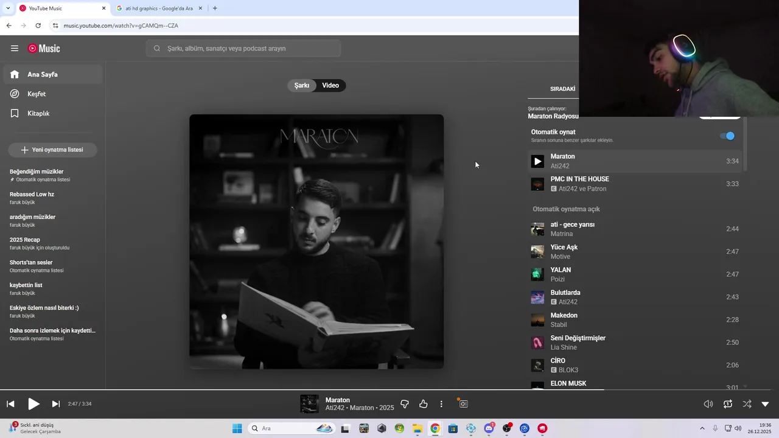Click the YouTube Music logo

click(x=44, y=49)
